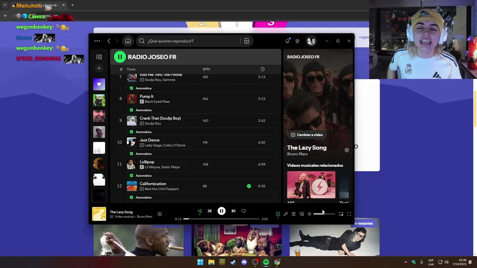Skip to the next track
477x268 pixels.
coord(233,211)
